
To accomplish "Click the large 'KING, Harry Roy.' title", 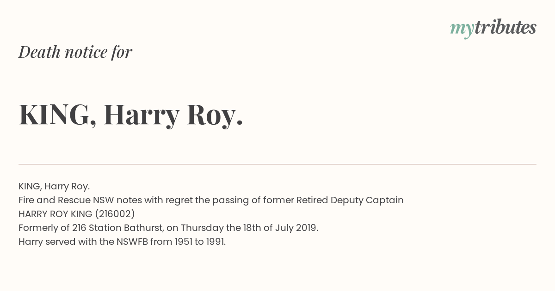I will [131, 115].
